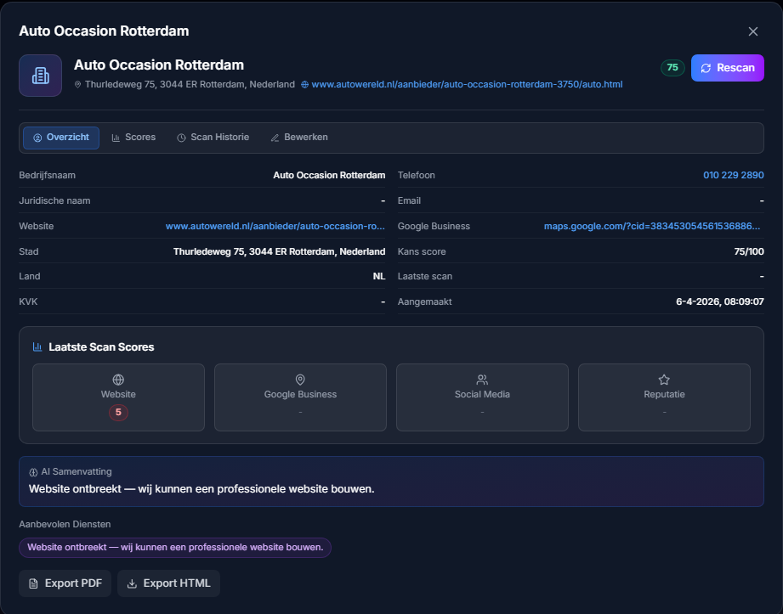
Task: Click the Laatste Scan Scores heading
Action: (x=101, y=347)
